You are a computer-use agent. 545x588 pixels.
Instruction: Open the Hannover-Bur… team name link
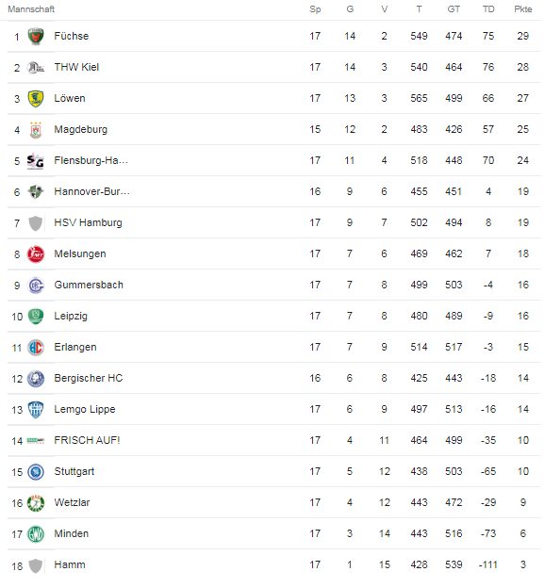point(92,191)
